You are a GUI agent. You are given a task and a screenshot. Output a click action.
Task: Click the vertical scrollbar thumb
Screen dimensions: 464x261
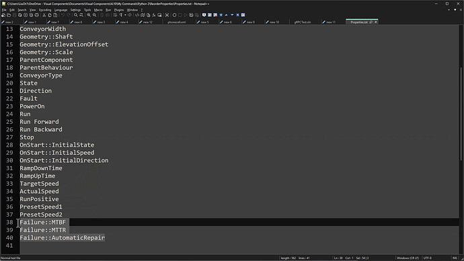(x=461, y=114)
